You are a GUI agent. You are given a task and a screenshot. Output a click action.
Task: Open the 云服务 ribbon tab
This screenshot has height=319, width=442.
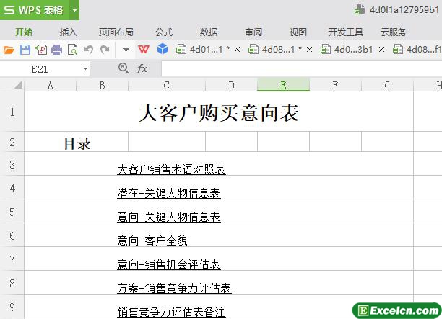point(394,32)
